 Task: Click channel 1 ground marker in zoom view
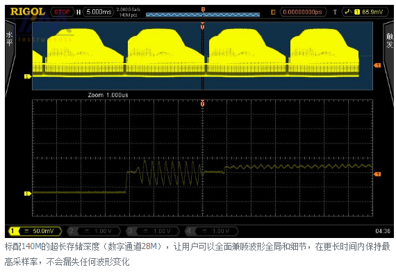pos(28,194)
